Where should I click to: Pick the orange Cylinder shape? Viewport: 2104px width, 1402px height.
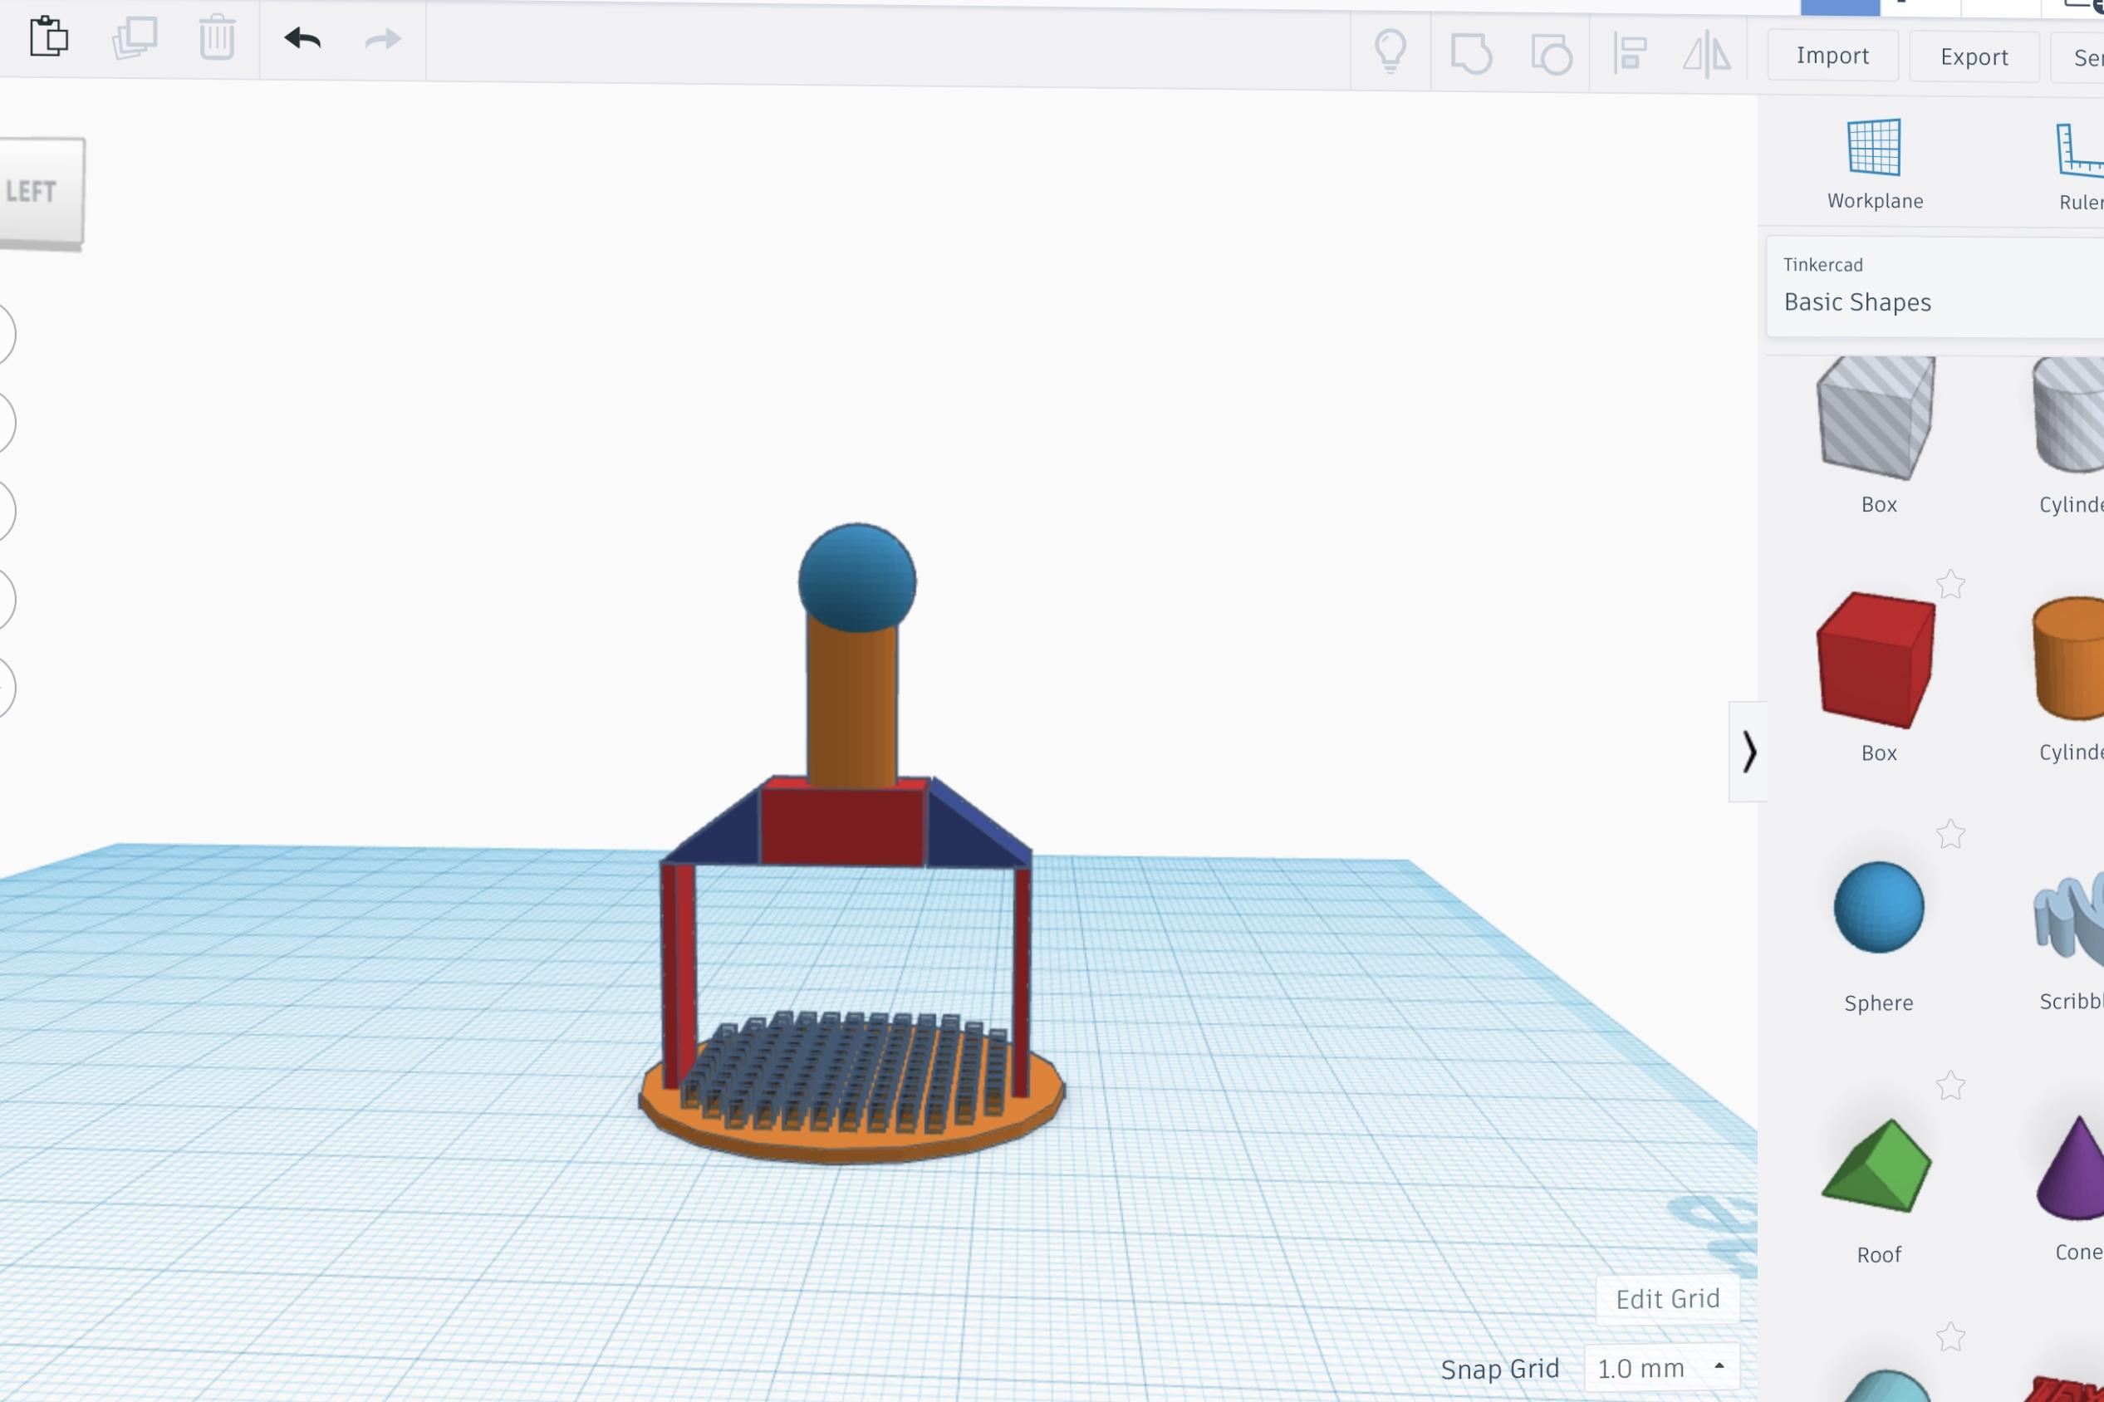[x=2069, y=658]
